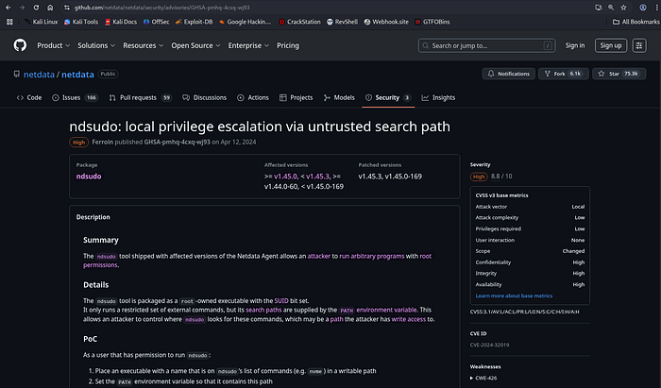The image size is (661, 388).
Task: Expand the CWE-426 weakness entry
Action: 483,378
